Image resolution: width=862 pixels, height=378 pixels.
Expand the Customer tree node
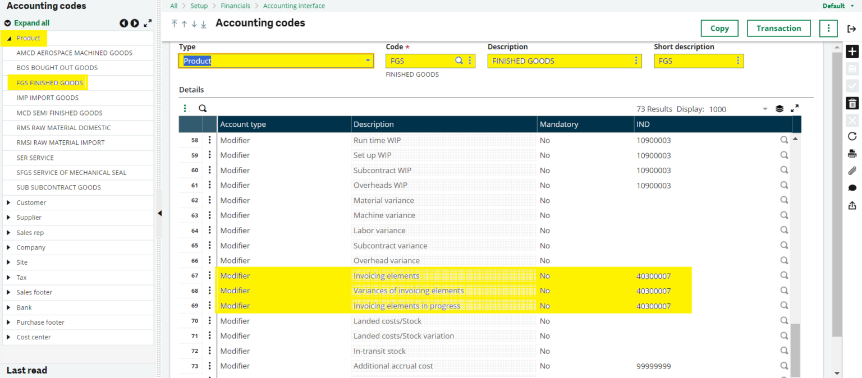(8, 202)
